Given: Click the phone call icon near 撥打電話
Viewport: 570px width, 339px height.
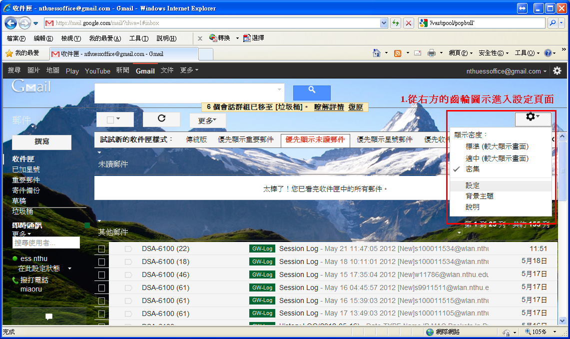Looking at the screenshot, I should click(x=15, y=280).
